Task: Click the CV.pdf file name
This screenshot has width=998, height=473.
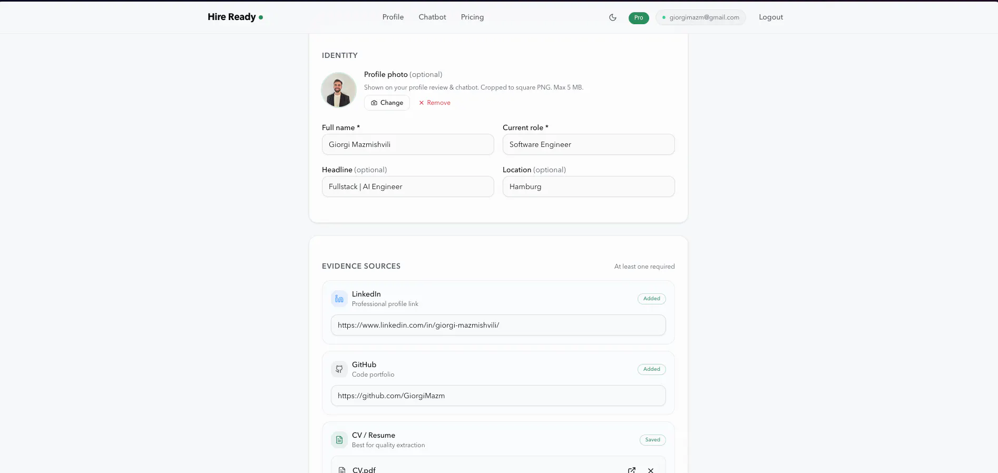Action: (x=364, y=470)
